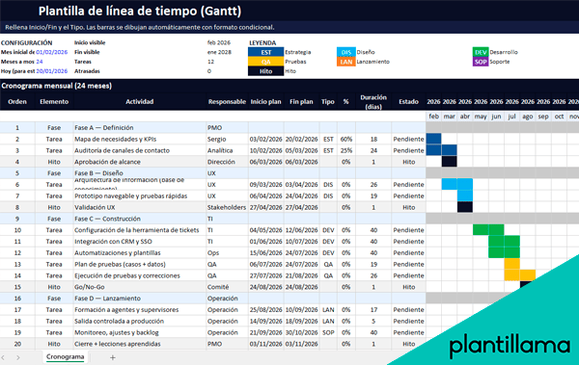Select the Fin plan column header

coord(301,102)
